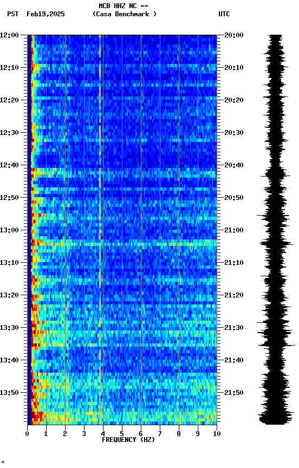
Task: Click the PST time label 13:50
Action: pyautogui.click(x=9, y=393)
